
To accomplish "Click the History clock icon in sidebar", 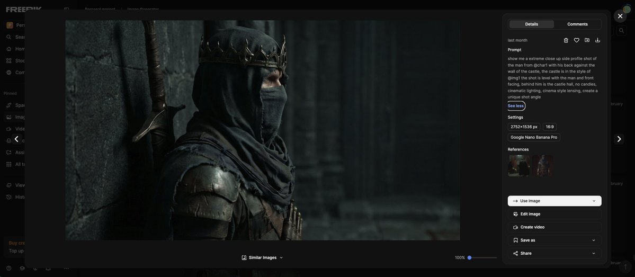I will tap(9, 197).
